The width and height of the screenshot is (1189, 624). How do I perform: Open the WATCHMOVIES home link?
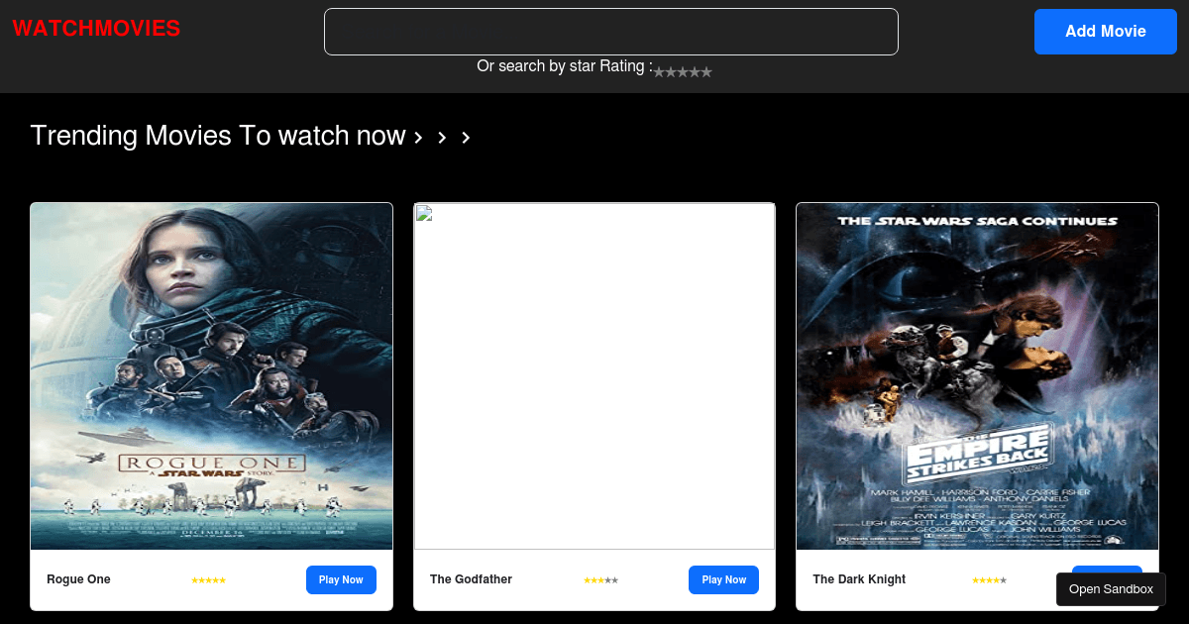point(96,28)
